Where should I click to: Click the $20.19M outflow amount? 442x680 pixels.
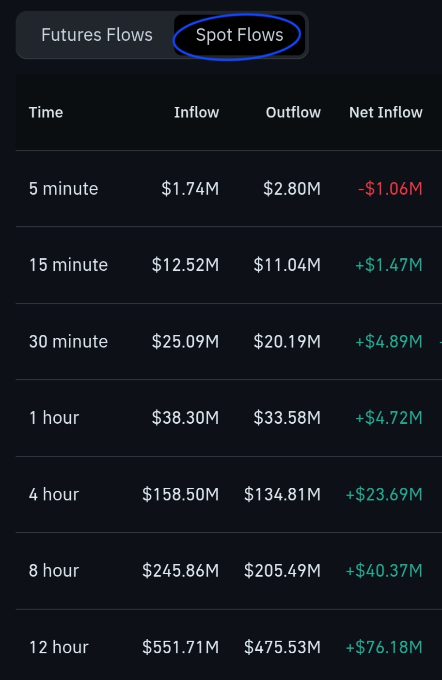(287, 341)
